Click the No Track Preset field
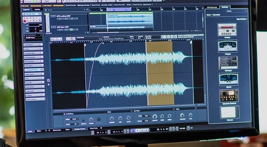The width and height of the screenshot is (267, 147). tap(33, 35)
